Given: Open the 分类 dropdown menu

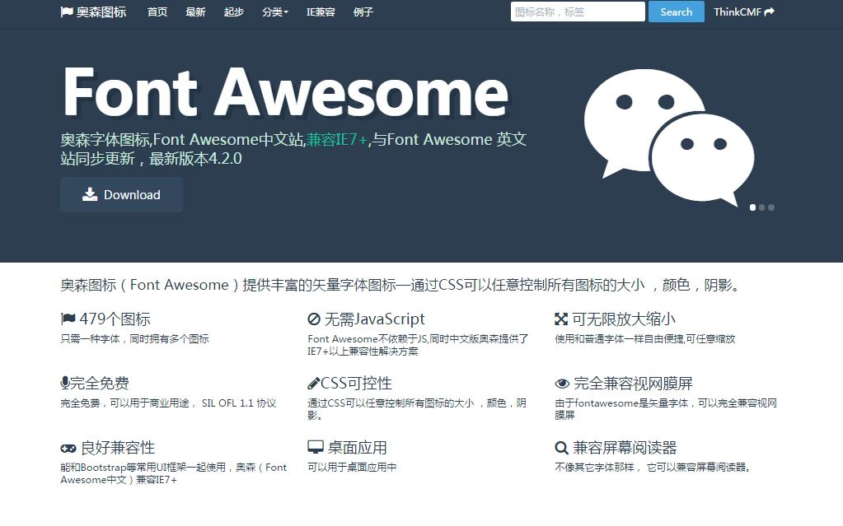Looking at the screenshot, I should click(275, 12).
